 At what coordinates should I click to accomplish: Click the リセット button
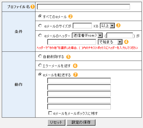[x=56, y=122]
